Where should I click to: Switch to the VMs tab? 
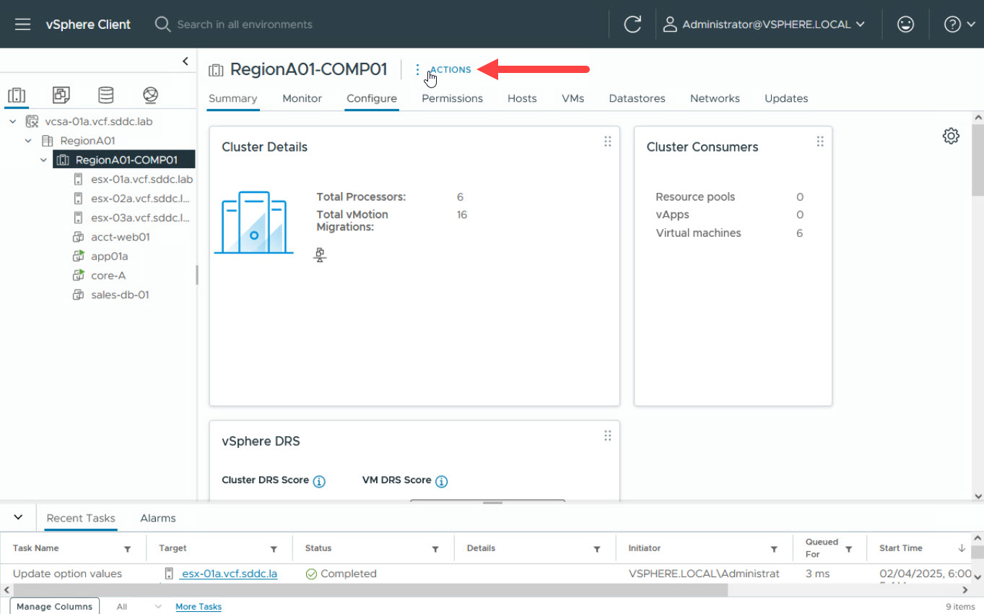coord(572,98)
